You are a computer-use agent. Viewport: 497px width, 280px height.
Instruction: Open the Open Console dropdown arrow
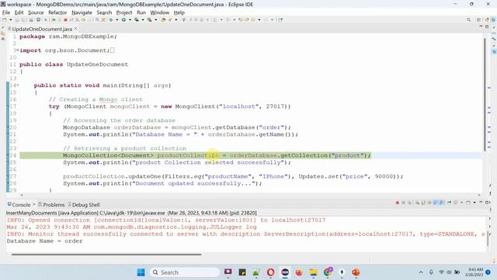474,202
